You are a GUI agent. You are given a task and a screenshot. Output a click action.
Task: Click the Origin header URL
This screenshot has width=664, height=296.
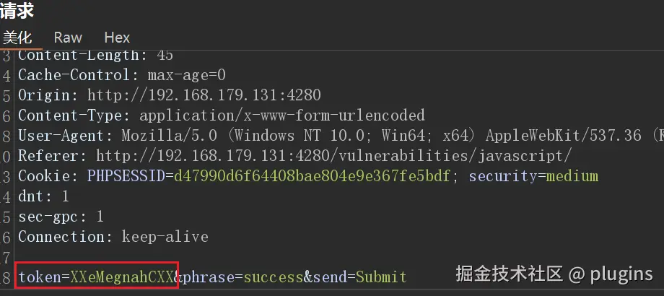pos(204,95)
